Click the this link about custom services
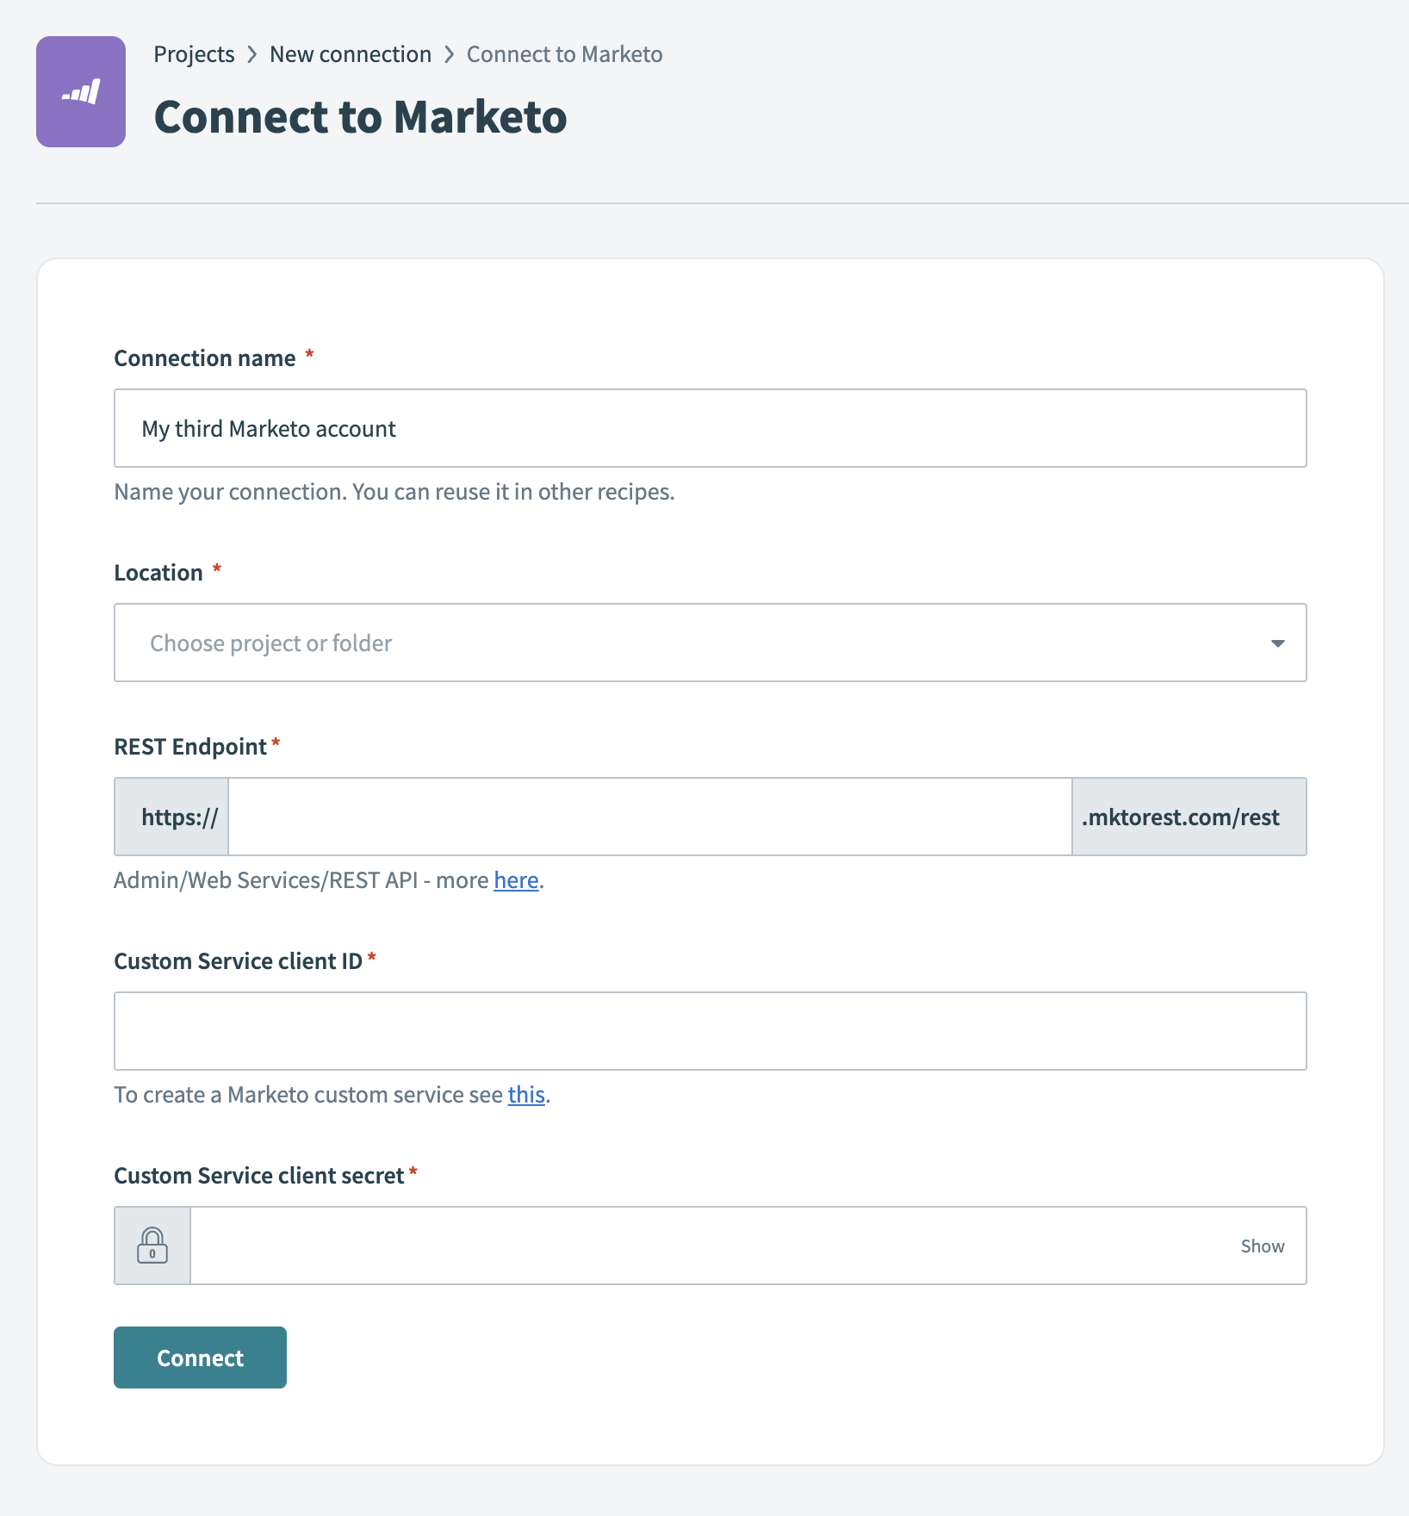This screenshot has height=1516, width=1409. point(526,1094)
